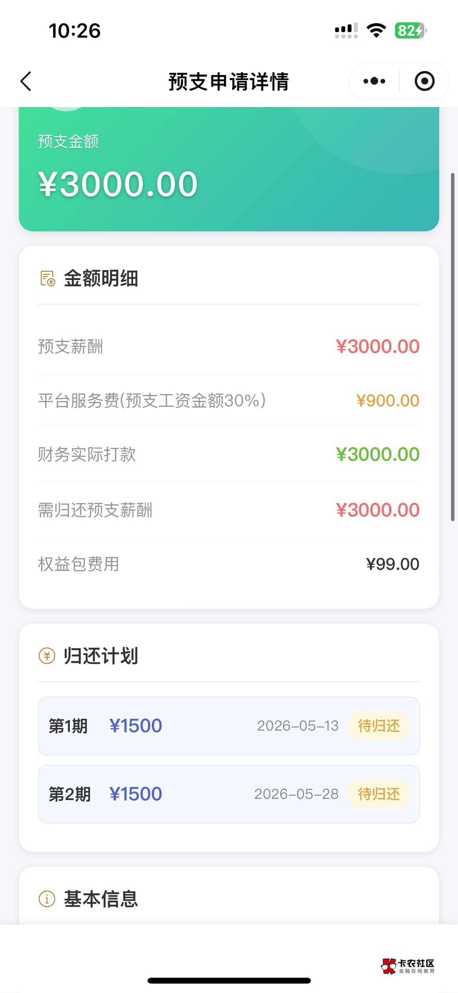Tap the 归还计划 yen circle icon

[47, 656]
